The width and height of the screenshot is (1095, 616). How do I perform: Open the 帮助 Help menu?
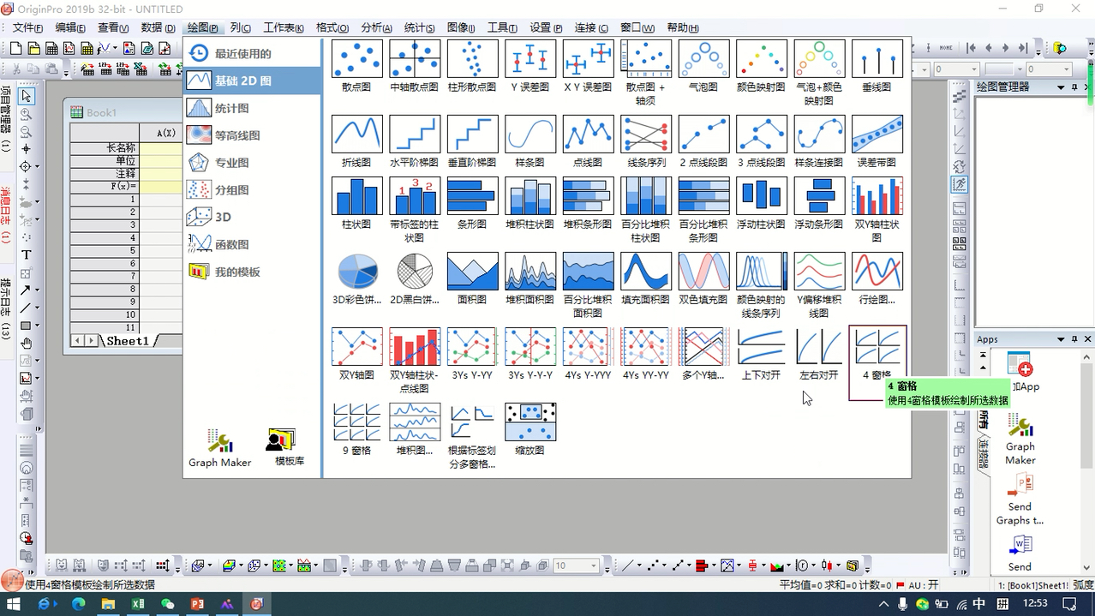click(682, 28)
